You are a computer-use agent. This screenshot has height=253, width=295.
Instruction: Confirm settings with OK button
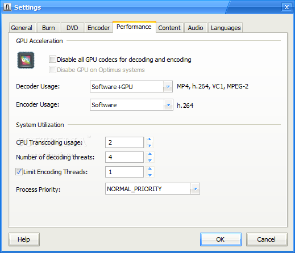pyautogui.click(x=221, y=239)
